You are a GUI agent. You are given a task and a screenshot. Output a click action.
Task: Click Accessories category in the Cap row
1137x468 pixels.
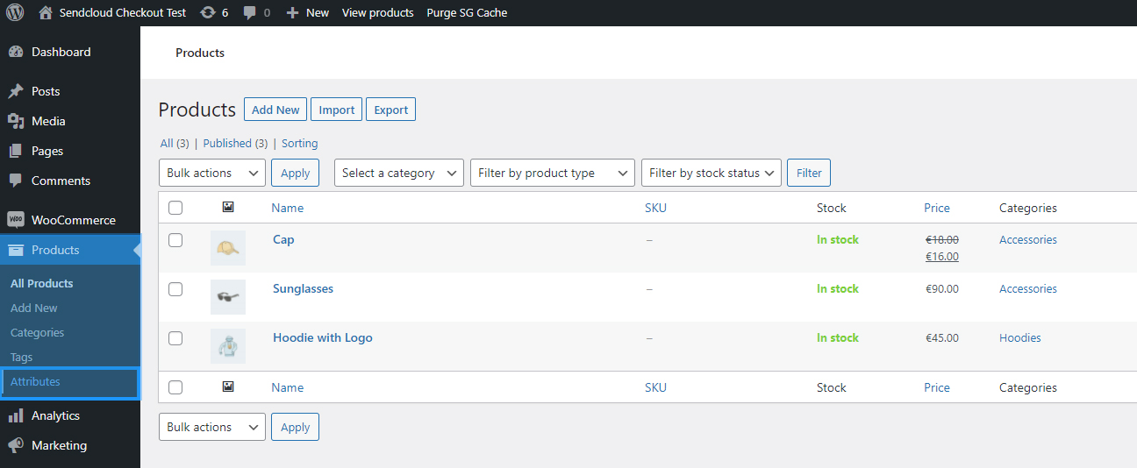point(1028,239)
